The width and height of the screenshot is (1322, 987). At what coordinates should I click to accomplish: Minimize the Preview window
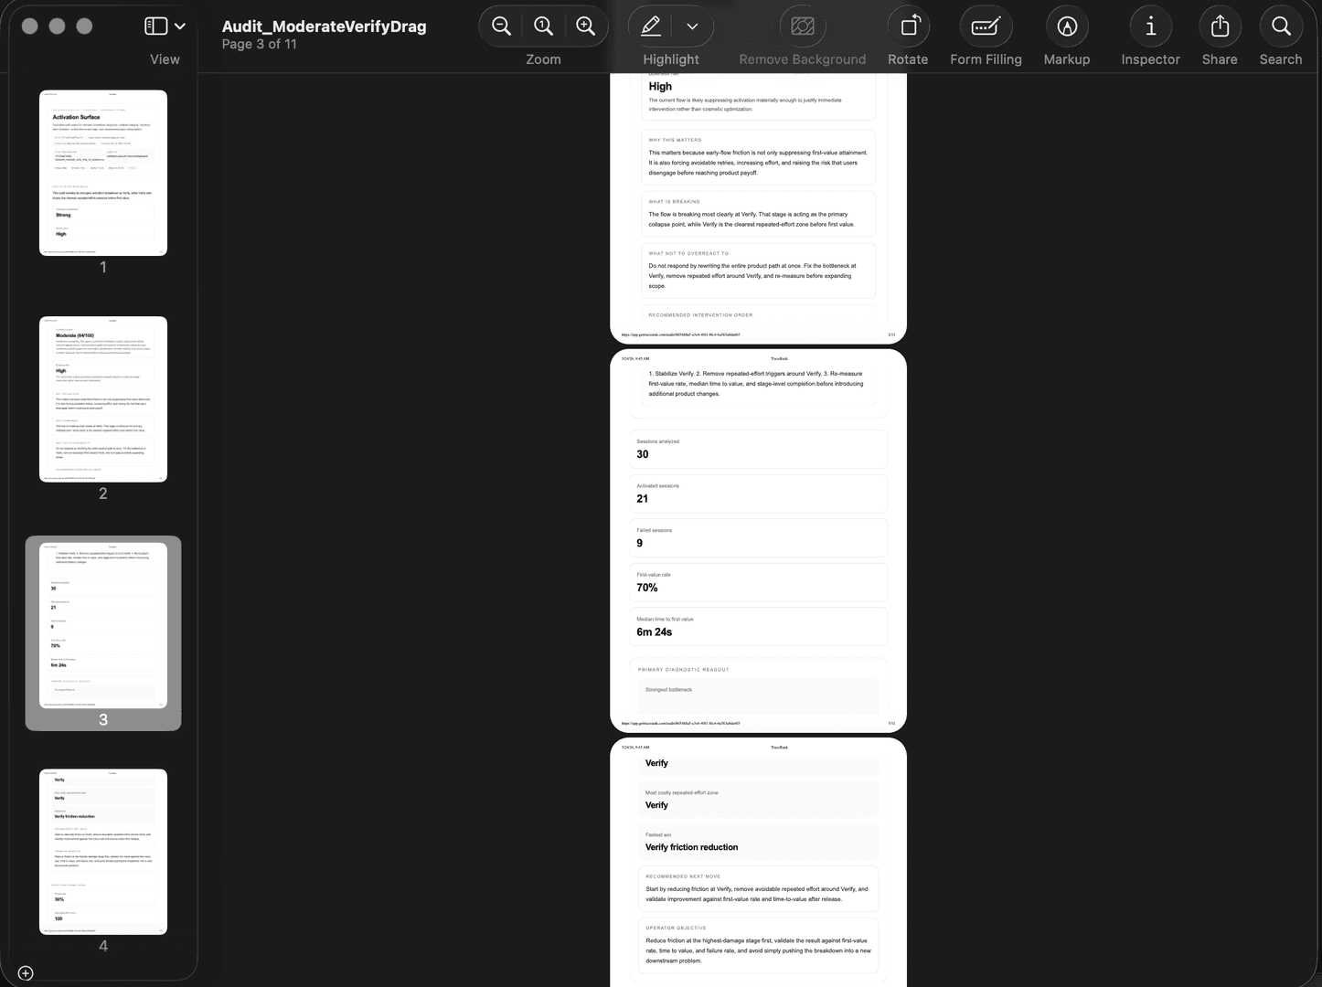57,27
